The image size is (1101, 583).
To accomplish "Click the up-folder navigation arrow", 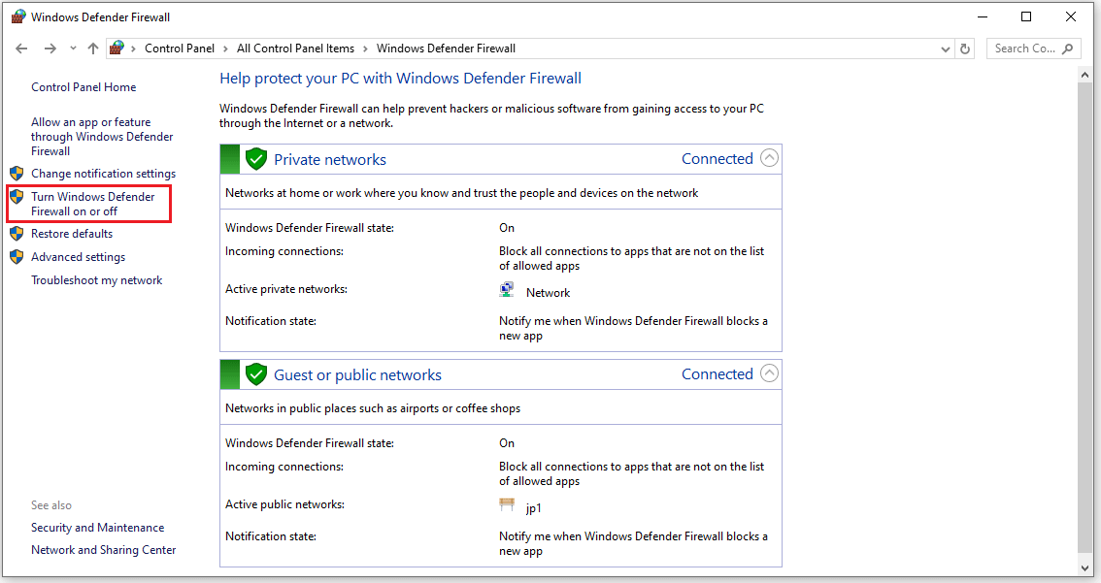I will tap(92, 48).
